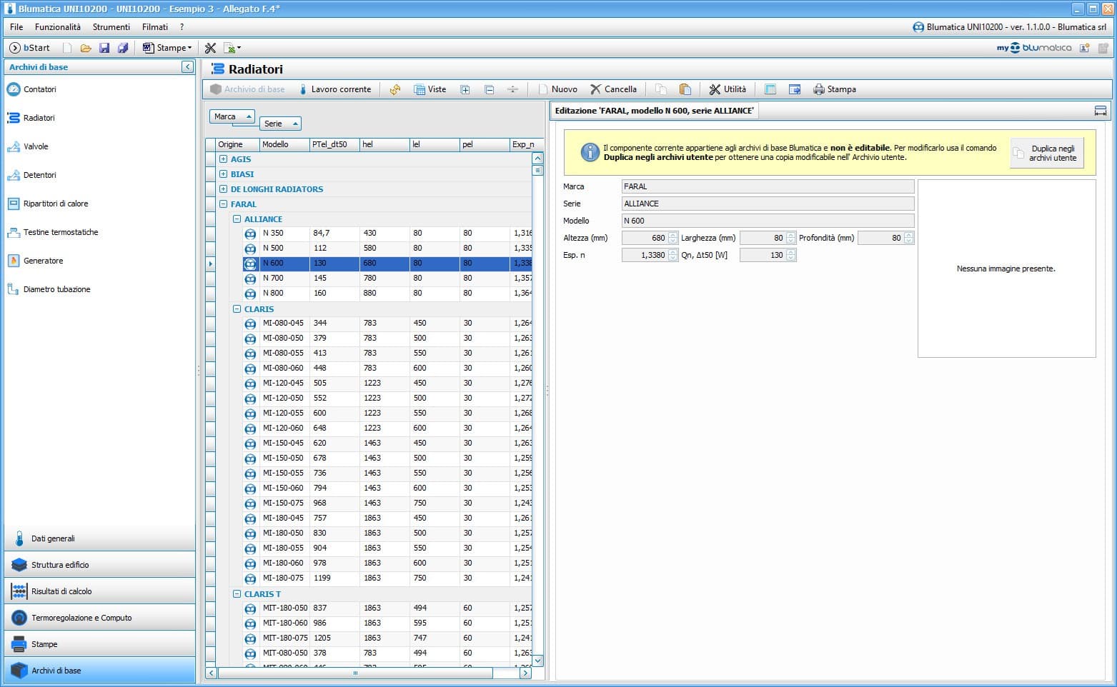Viewport: 1117px width, 687px height.
Task: Click Duplica negli archivi utente button
Action: pyautogui.click(x=1046, y=153)
